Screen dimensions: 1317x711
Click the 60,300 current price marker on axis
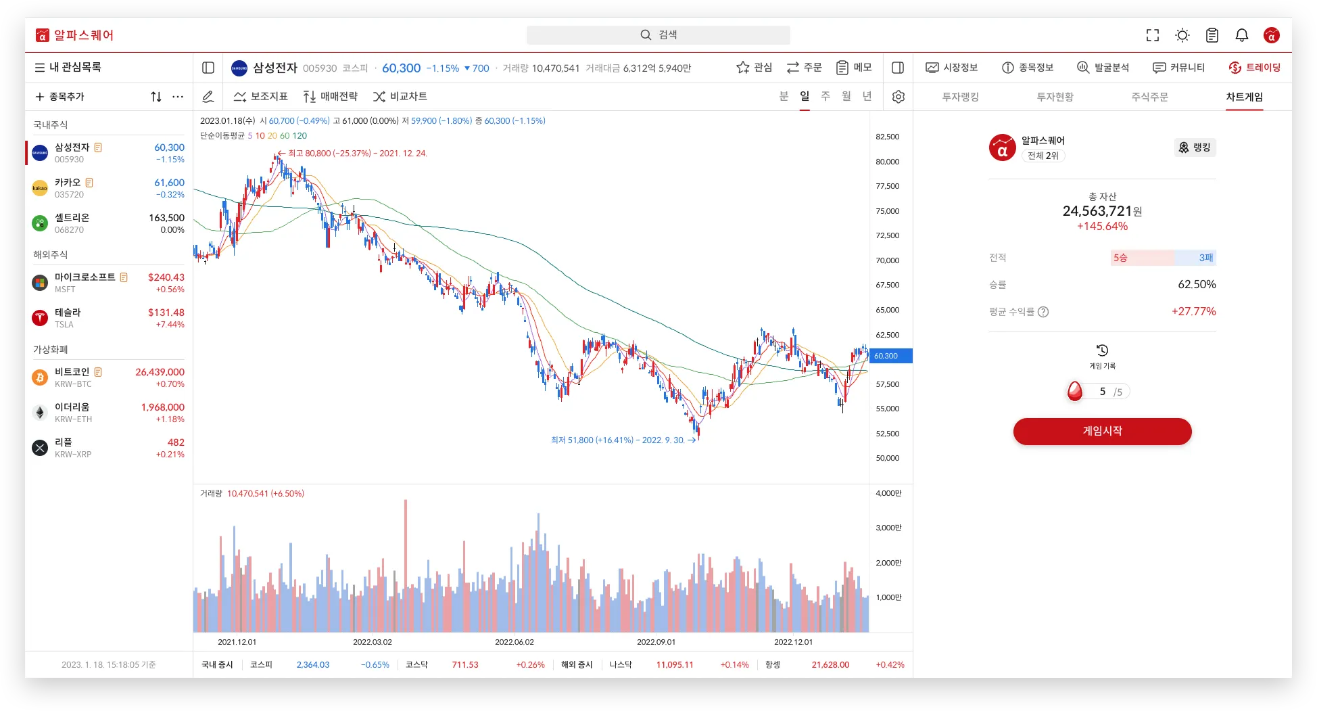tap(890, 356)
